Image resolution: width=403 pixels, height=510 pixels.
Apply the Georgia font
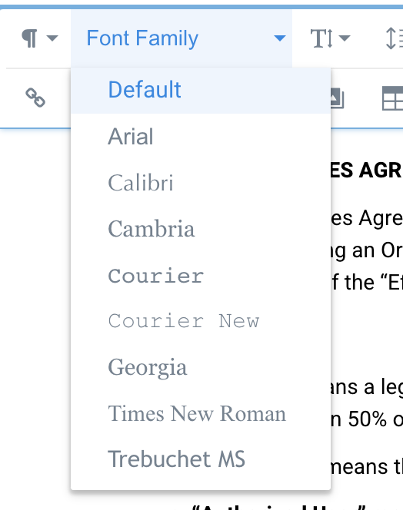pyautogui.click(x=201, y=368)
